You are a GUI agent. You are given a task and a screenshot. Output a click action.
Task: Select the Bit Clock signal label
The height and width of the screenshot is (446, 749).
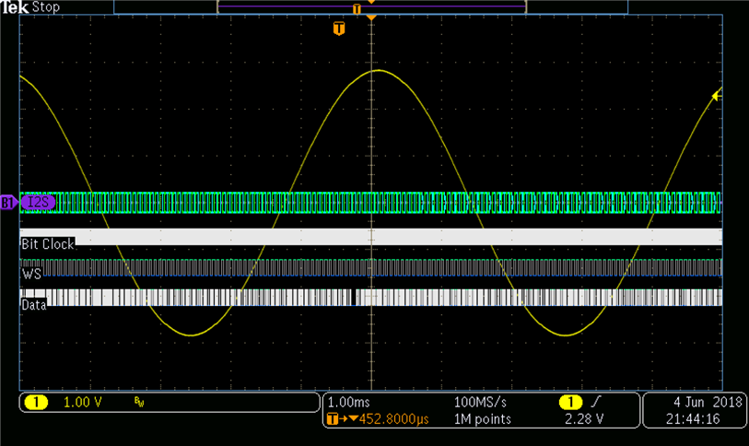tap(47, 244)
